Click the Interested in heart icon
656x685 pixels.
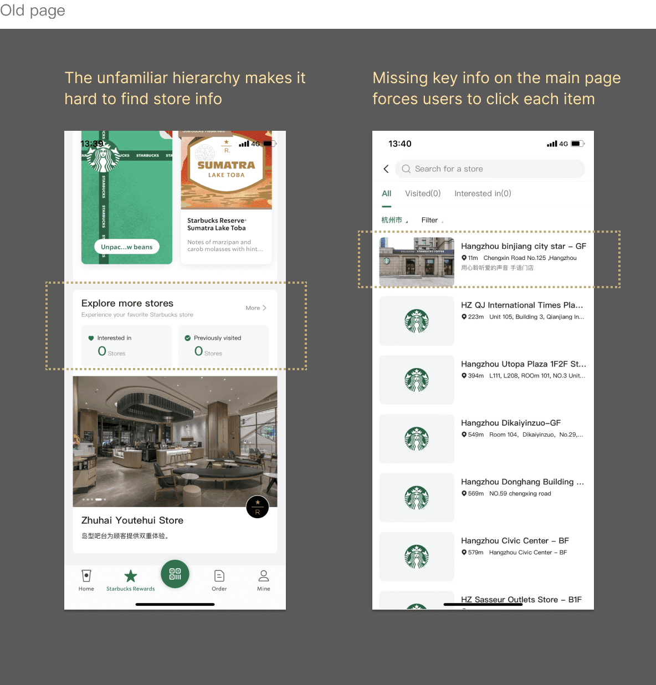(x=91, y=338)
